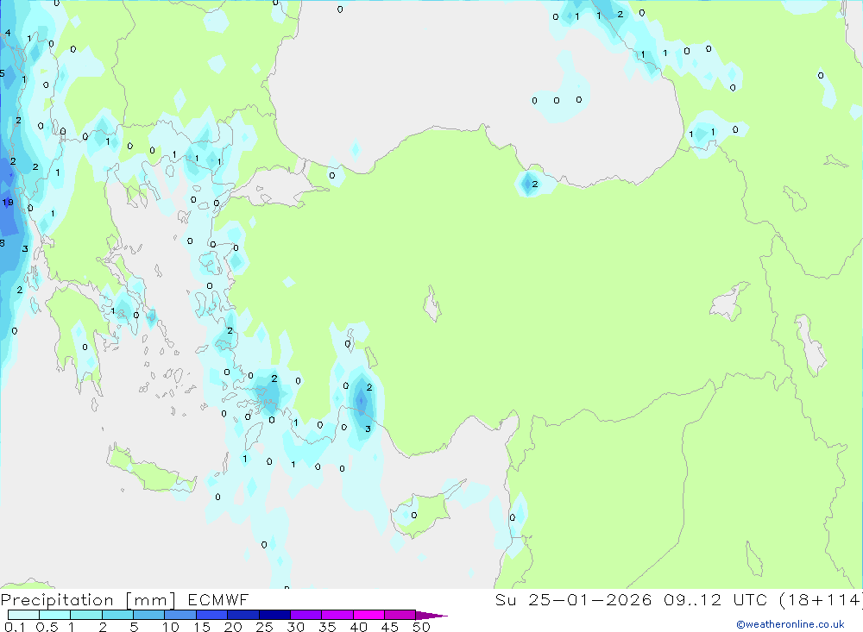This screenshot has width=863, height=632.
Task: Pick the 35–40 mm purple legend swatch
Action: 337,615
